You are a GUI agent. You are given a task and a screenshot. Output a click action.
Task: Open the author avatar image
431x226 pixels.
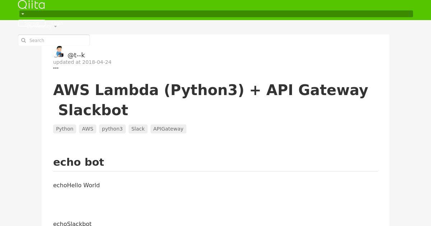tap(59, 52)
